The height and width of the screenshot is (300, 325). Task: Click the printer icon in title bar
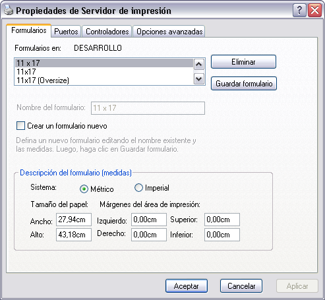[9, 11]
